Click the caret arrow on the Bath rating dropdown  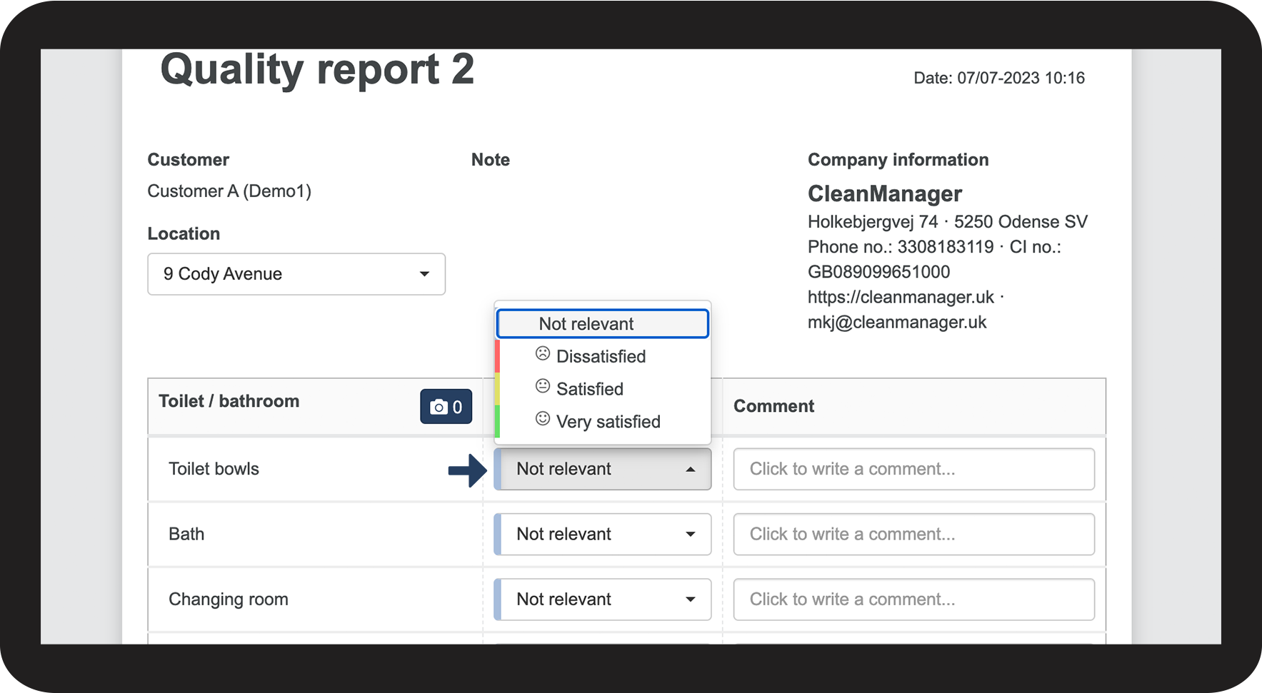(x=690, y=535)
